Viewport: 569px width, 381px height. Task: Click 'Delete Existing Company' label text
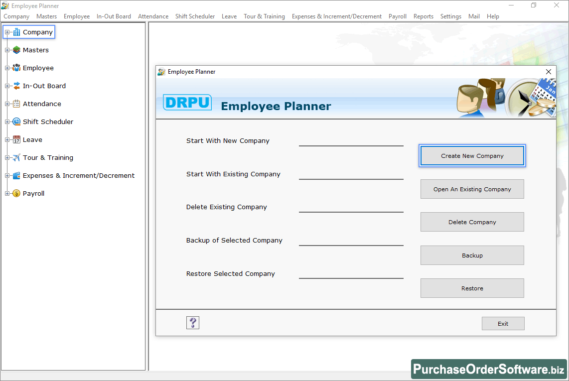pyautogui.click(x=226, y=207)
